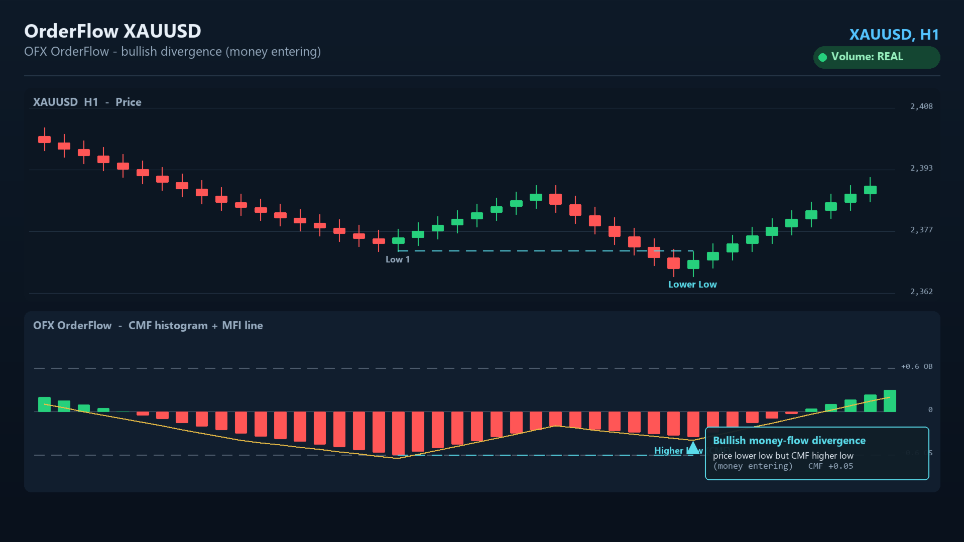The height and width of the screenshot is (542, 964).
Task: Click the deepest red CMF histogram bar
Action: pyautogui.click(x=398, y=434)
